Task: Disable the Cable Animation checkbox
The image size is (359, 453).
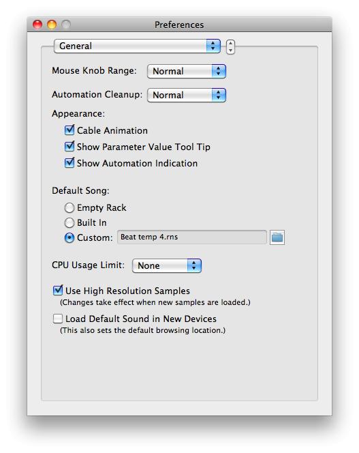Action: click(69, 130)
